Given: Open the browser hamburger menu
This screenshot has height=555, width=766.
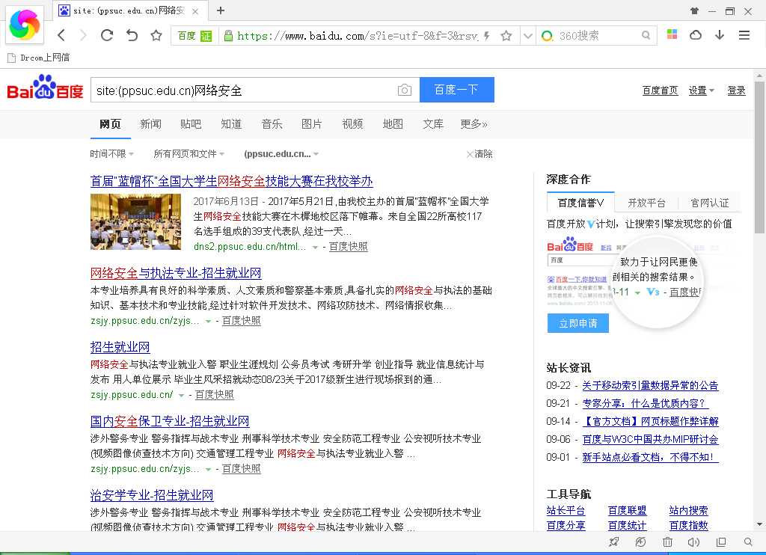Looking at the screenshot, I should pyautogui.click(x=744, y=35).
